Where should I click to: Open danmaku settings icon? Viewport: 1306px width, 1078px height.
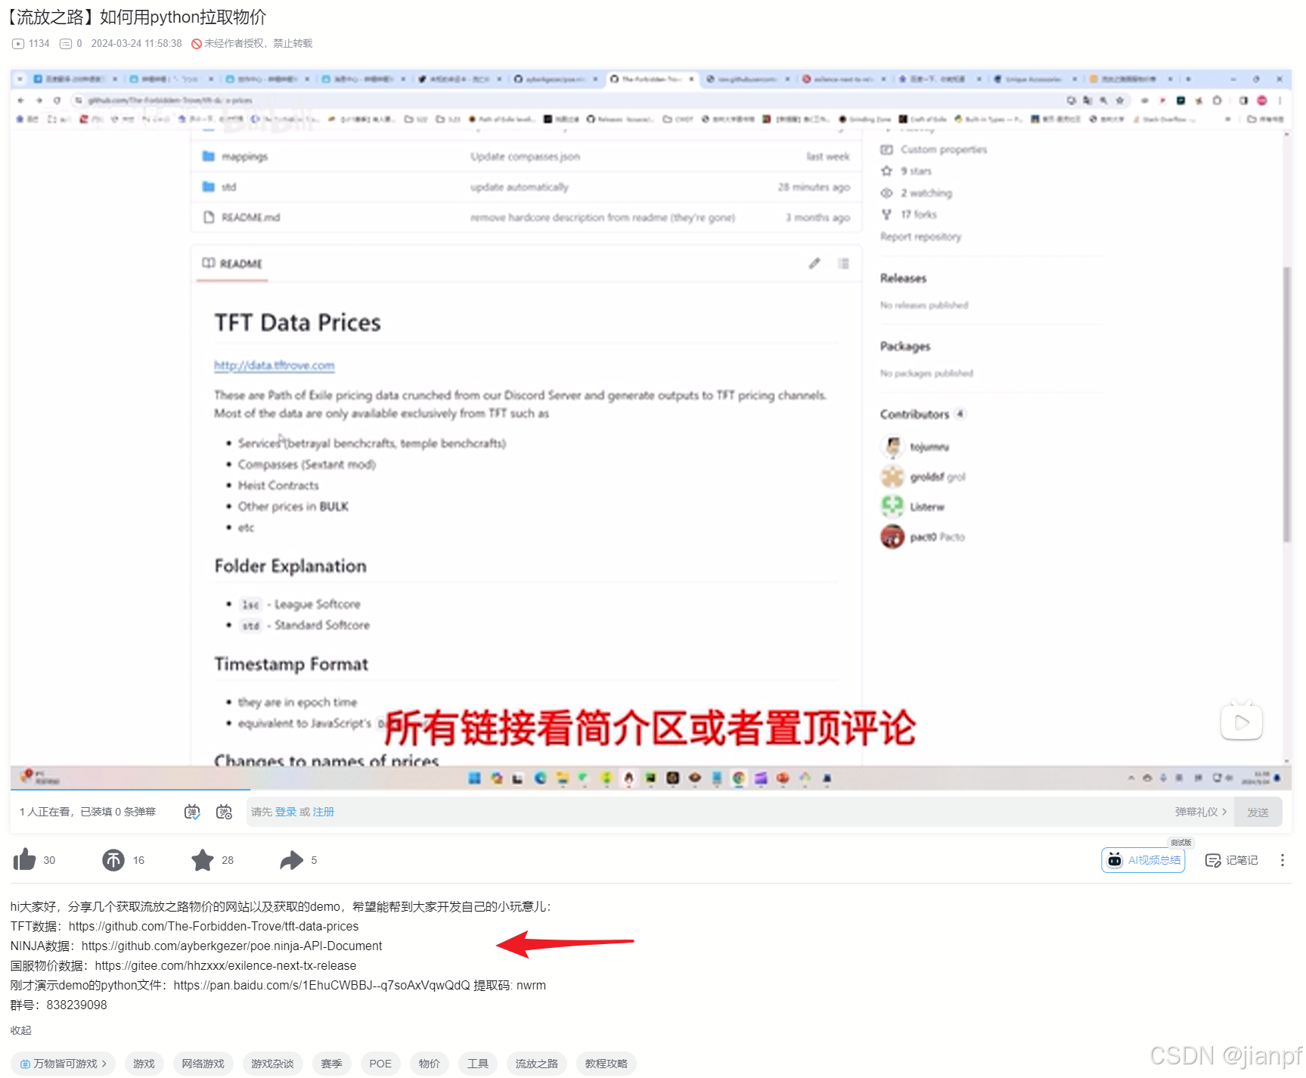(x=224, y=812)
